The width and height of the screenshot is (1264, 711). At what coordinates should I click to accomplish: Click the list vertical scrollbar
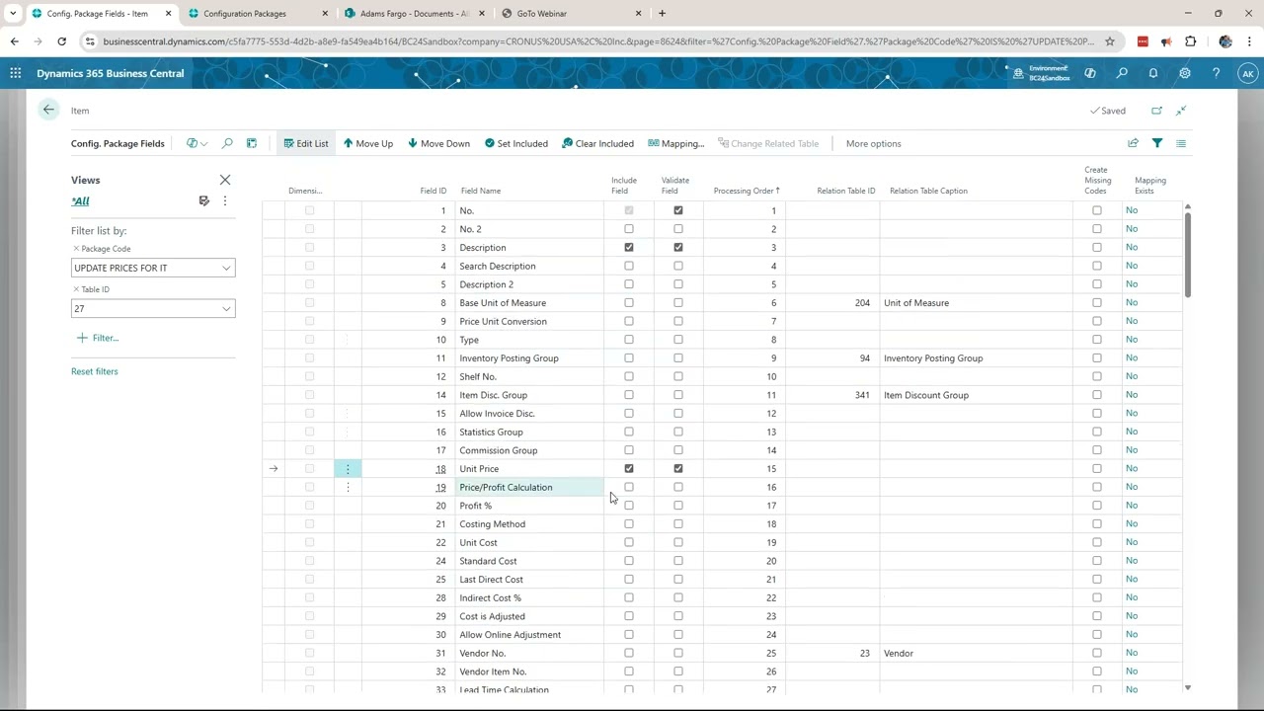coord(1187,253)
